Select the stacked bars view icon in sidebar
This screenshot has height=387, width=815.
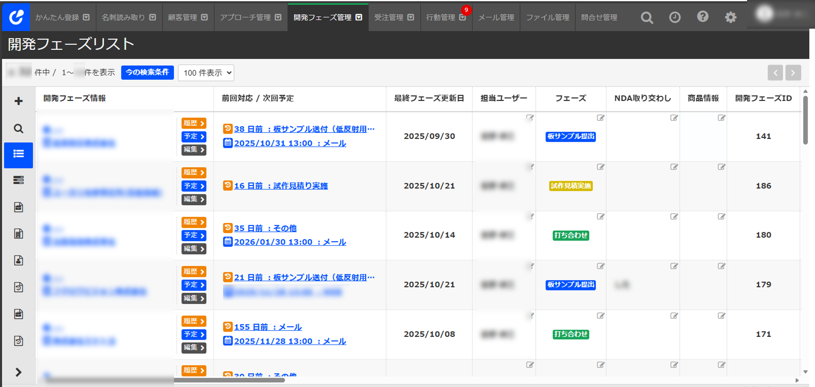(x=18, y=180)
